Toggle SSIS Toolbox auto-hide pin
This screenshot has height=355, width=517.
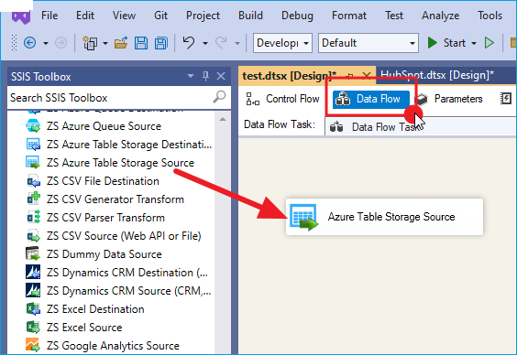pos(205,76)
